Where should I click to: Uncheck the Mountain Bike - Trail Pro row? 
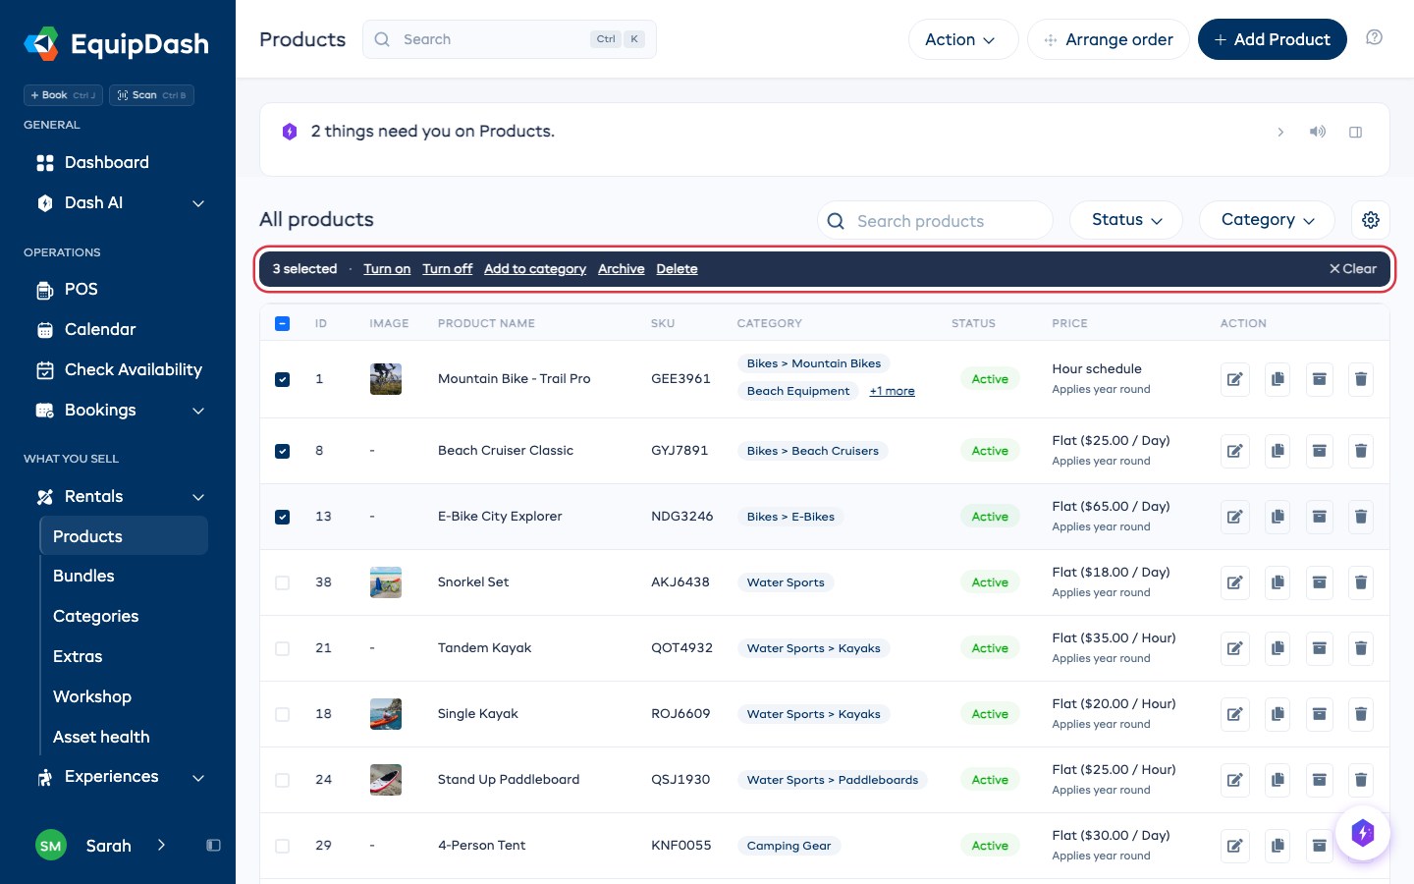click(x=283, y=379)
